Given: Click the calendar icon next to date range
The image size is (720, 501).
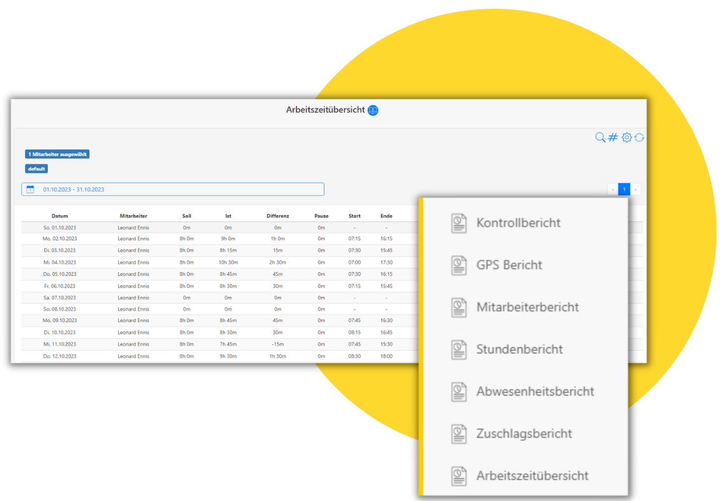Looking at the screenshot, I should [x=30, y=188].
